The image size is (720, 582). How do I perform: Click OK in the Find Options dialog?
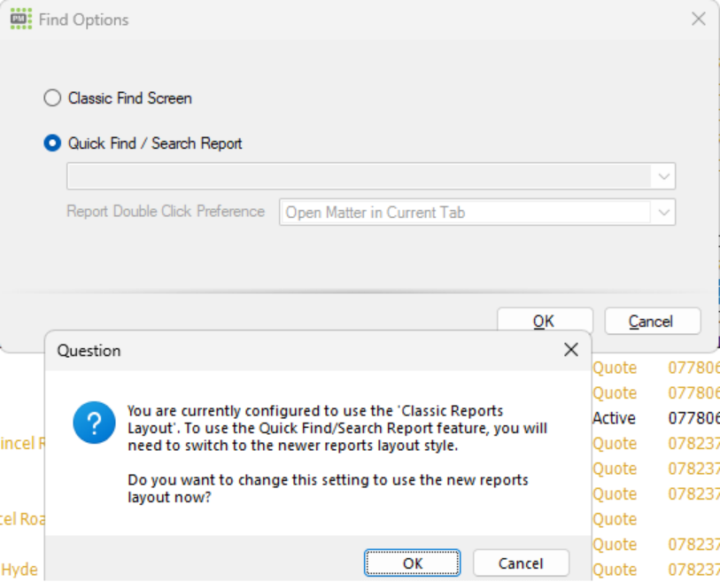[x=546, y=320]
